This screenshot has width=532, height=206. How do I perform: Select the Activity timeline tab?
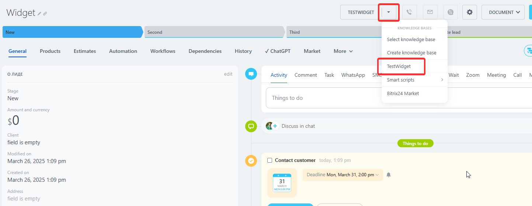279,75
